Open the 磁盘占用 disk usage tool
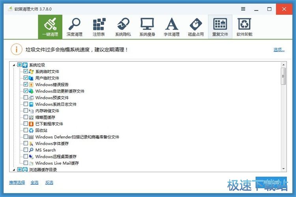 click(196, 27)
